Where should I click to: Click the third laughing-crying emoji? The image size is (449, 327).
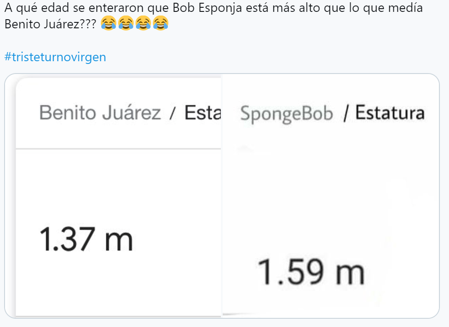tap(143, 23)
